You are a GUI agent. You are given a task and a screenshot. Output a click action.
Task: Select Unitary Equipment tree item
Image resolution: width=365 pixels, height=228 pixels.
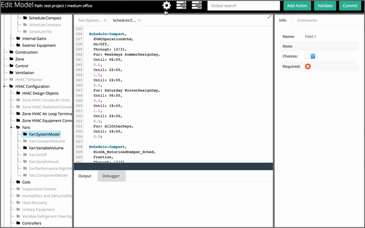pyautogui.click(x=38, y=209)
